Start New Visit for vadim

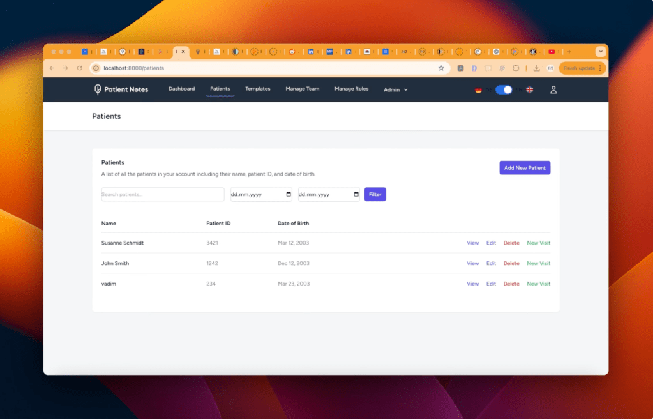(539, 284)
